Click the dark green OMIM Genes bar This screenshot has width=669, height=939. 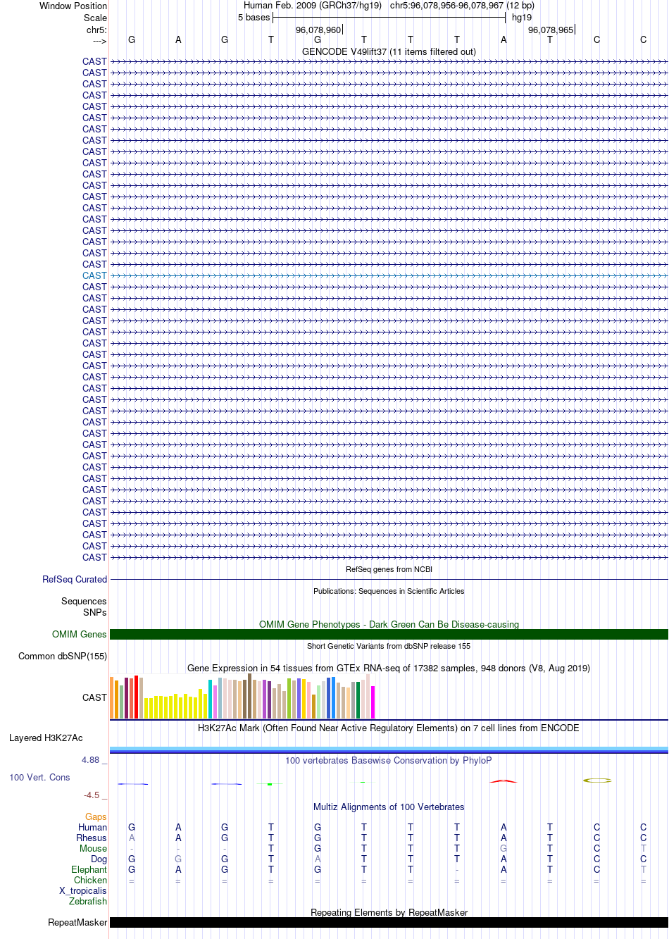point(389,634)
